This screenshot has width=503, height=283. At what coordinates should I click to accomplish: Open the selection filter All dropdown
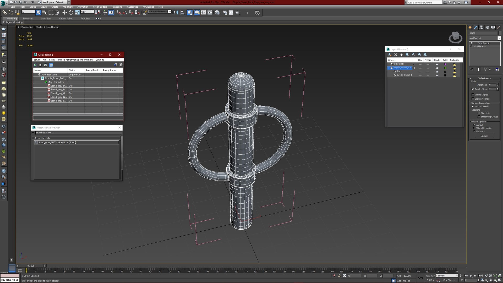coord(28,12)
